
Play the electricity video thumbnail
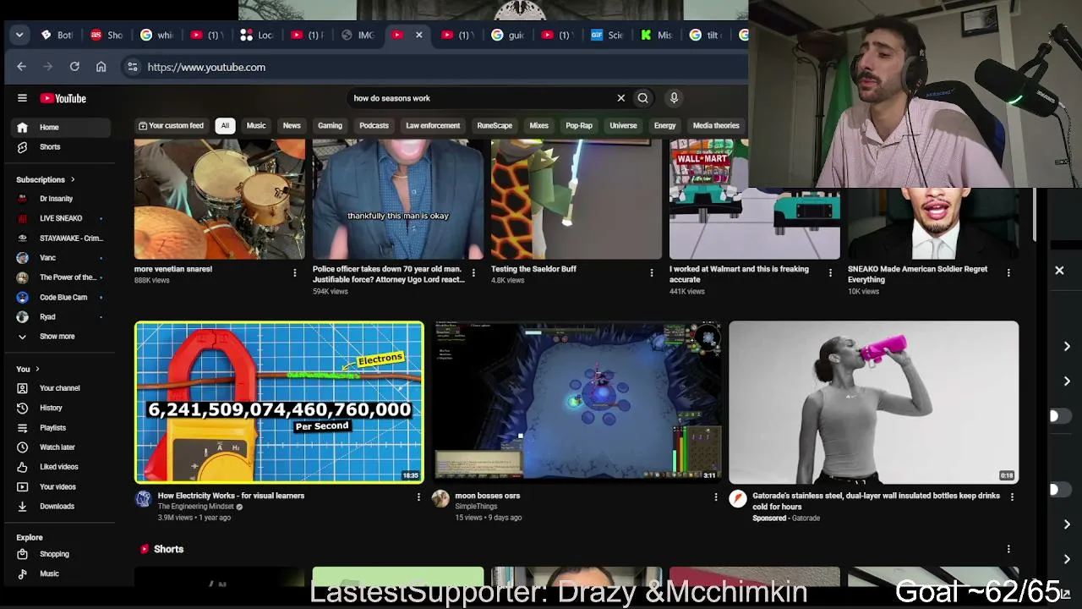(x=279, y=402)
